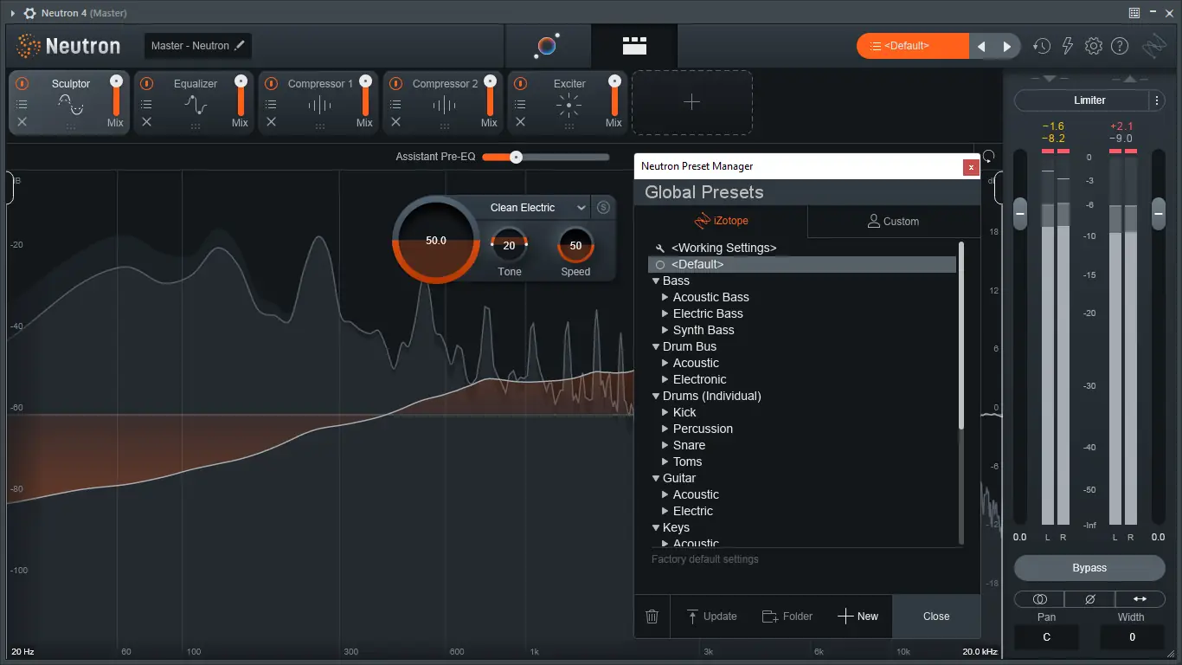Screen dimensions: 1182x665
Task: Select the <Working Settings> preset entry
Action: coord(723,248)
